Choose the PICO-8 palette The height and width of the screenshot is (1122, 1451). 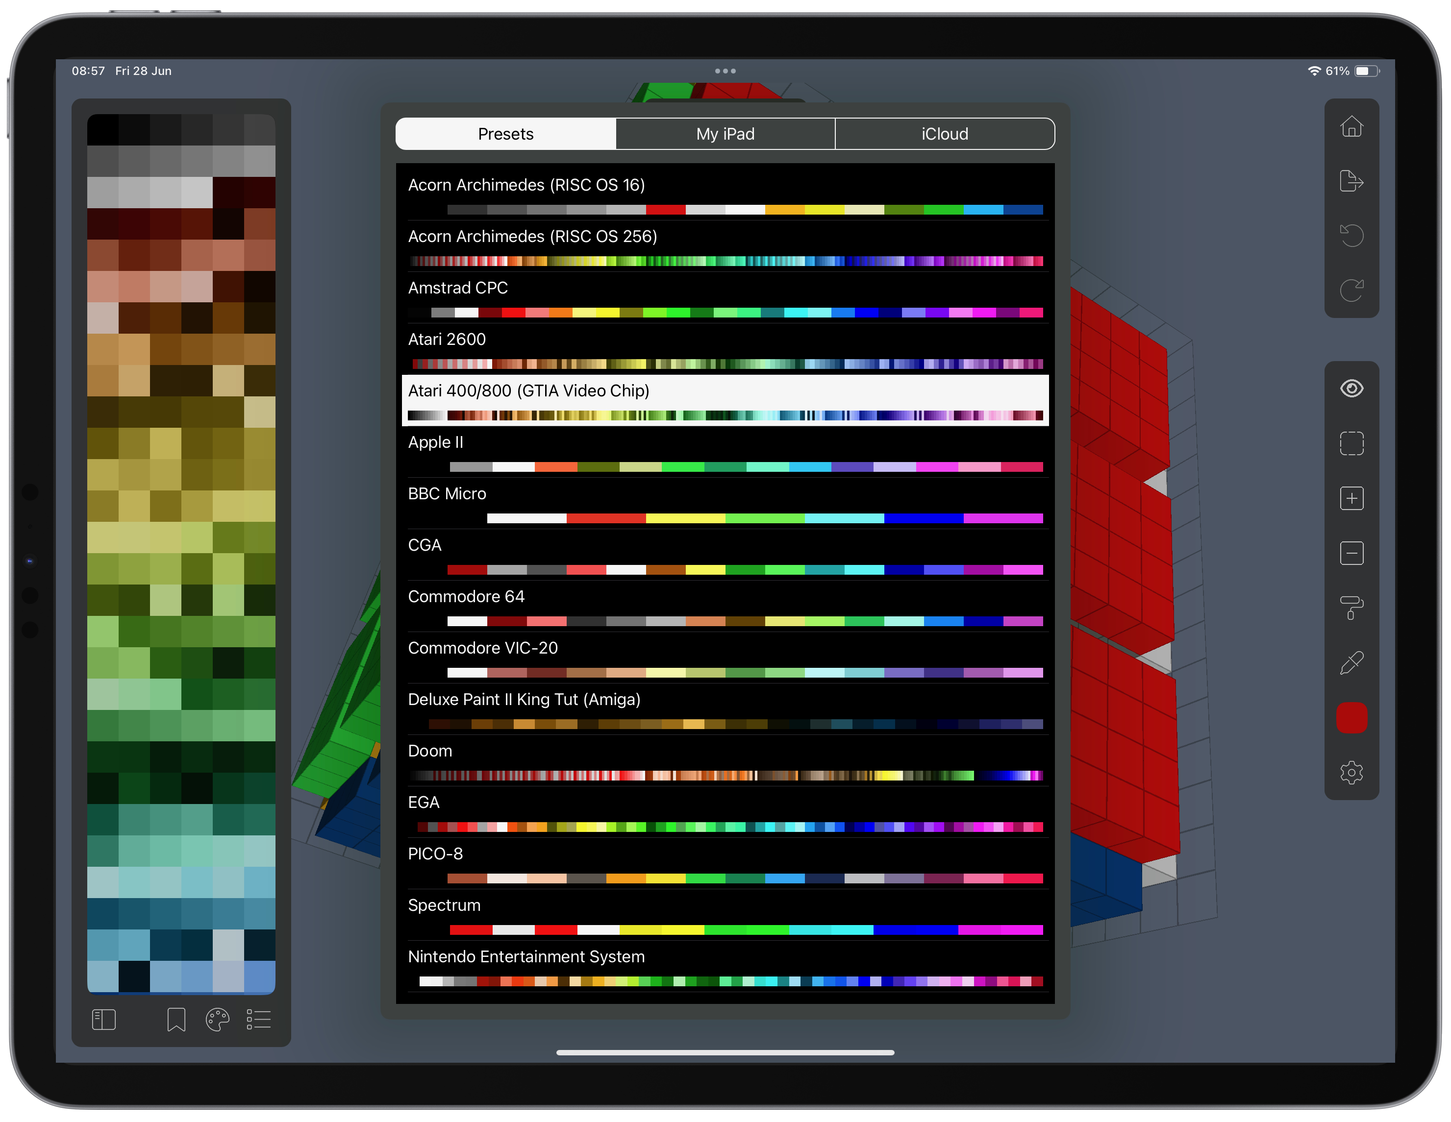click(x=725, y=864)
